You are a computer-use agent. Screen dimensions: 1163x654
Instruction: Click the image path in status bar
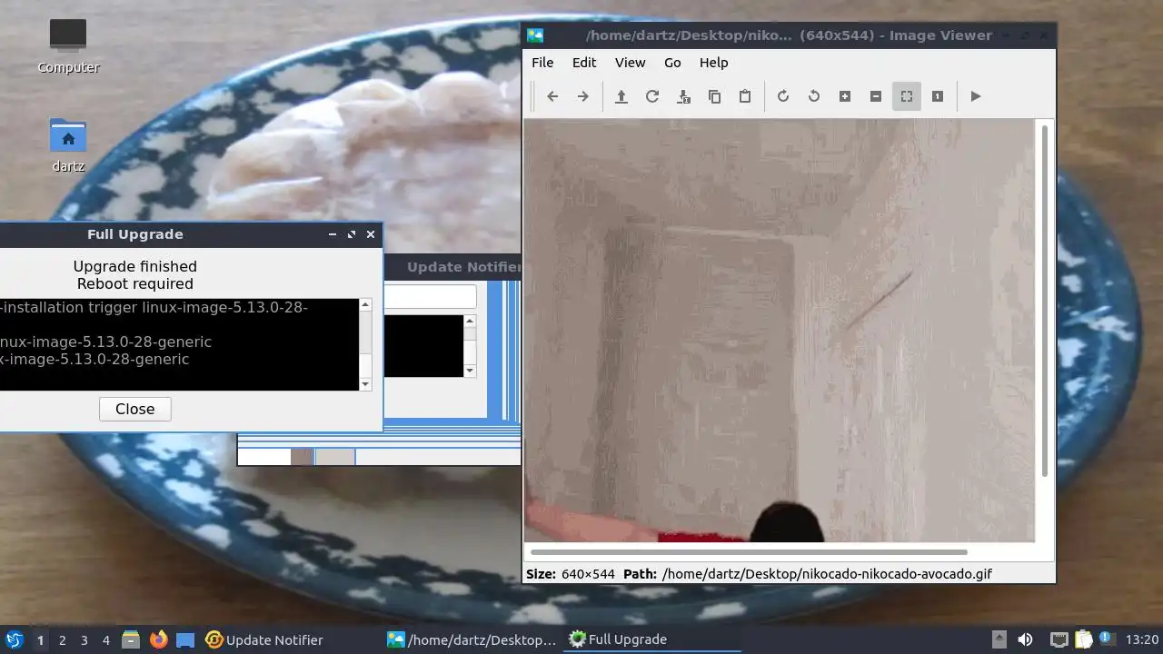tap(827, 574)
